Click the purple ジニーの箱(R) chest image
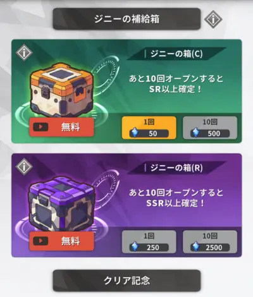 [x=62, y=203]
